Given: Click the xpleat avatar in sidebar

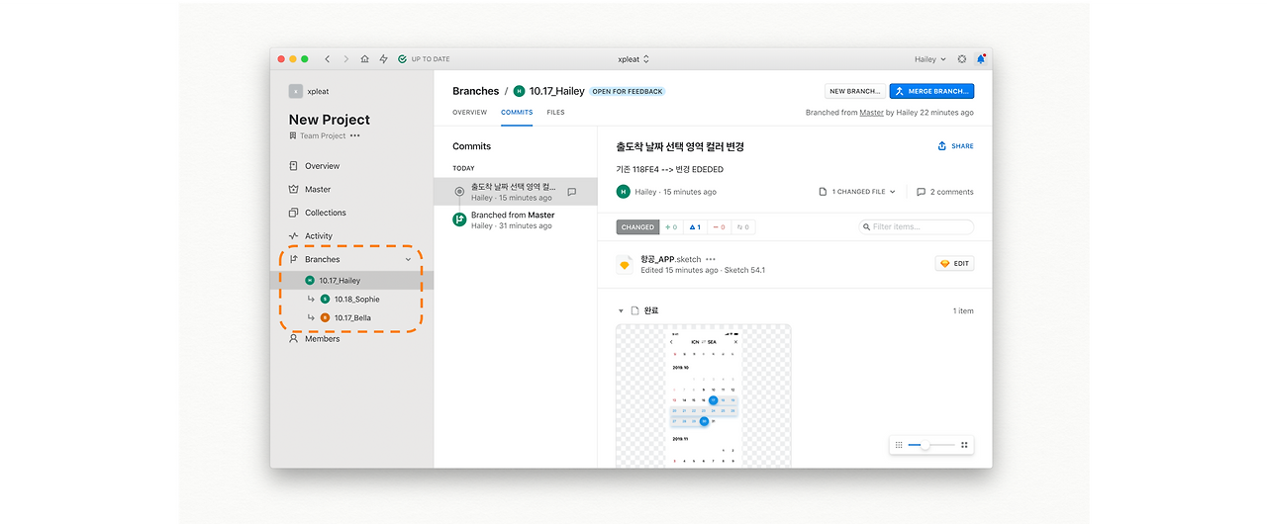Looking at the screenshot, I should pos(296,91).
